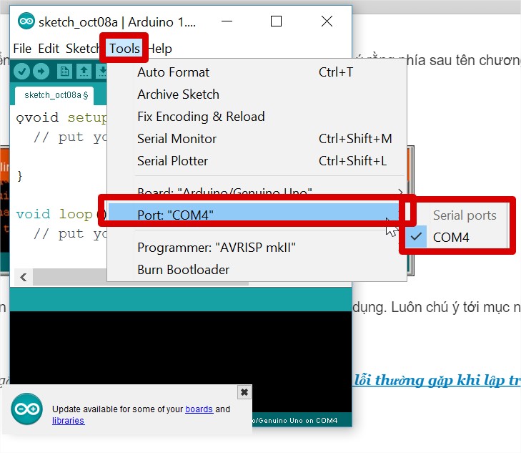Dismiss the update notification popup
The width and height of the screenshot is (521, 453).
244,392
